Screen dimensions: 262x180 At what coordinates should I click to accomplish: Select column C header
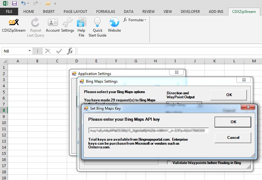click(x=57, y=61)
